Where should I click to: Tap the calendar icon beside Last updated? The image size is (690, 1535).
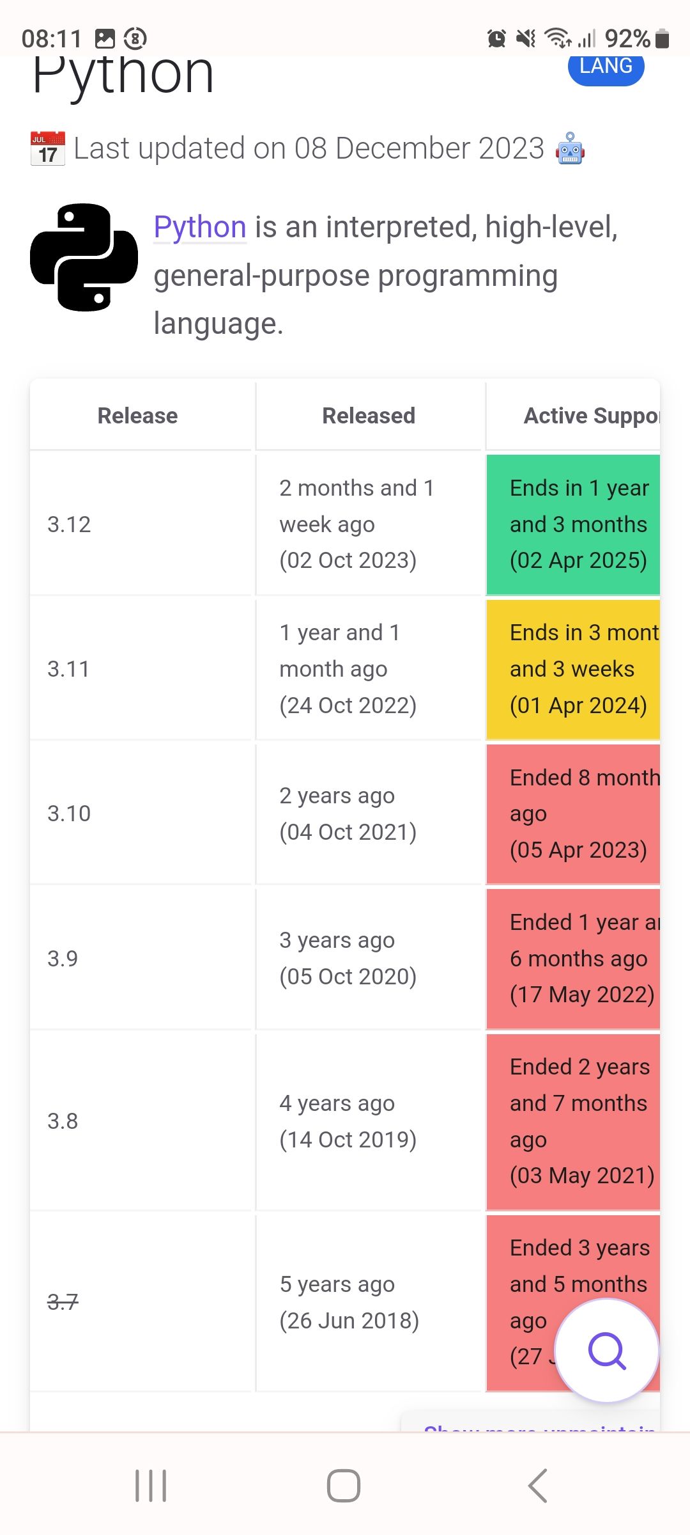pos(48,148)
